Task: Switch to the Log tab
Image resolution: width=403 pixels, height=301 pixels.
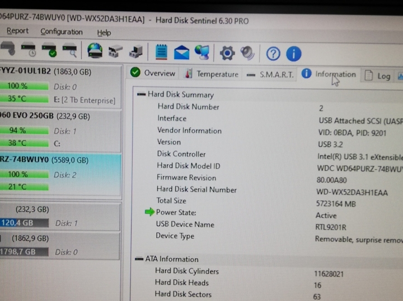Action: [x=377, y=76]
